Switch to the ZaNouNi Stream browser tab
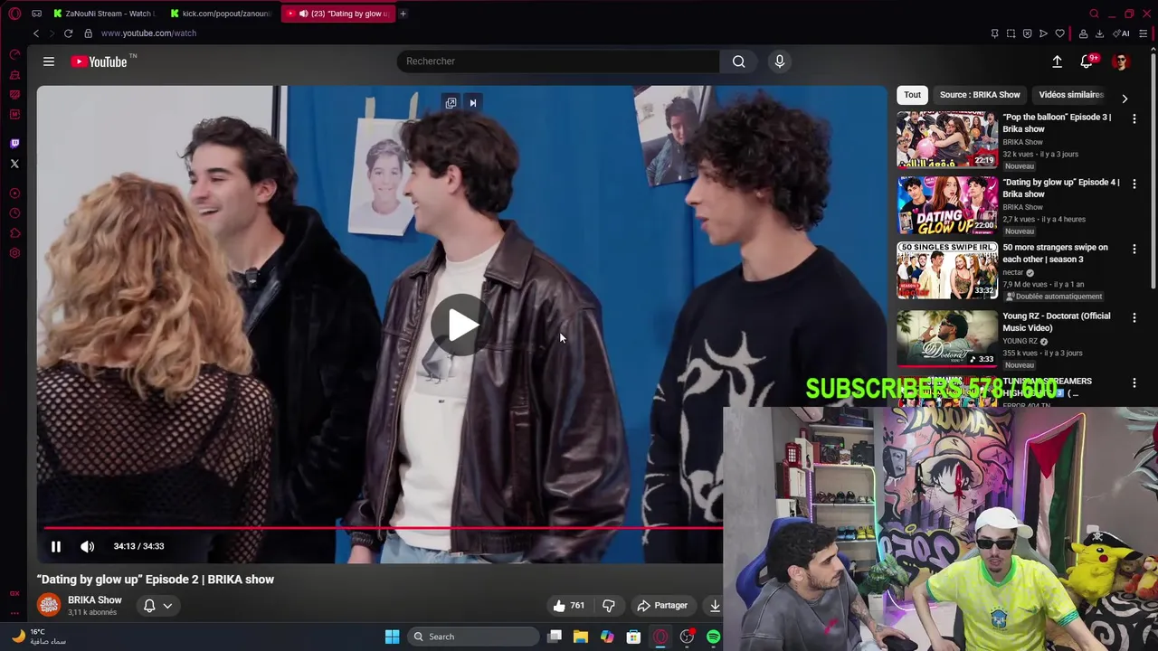1158x651 pixels. pos(104,14)
